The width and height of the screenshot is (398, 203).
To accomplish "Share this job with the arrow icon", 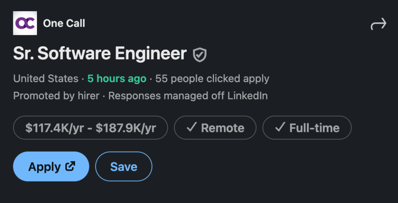I will tap(378, 24).
